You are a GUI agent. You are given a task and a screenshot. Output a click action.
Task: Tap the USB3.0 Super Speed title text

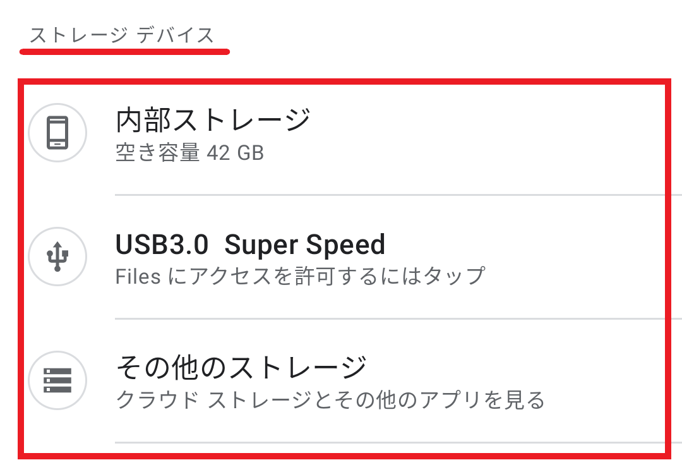click(x=251, y=245)
